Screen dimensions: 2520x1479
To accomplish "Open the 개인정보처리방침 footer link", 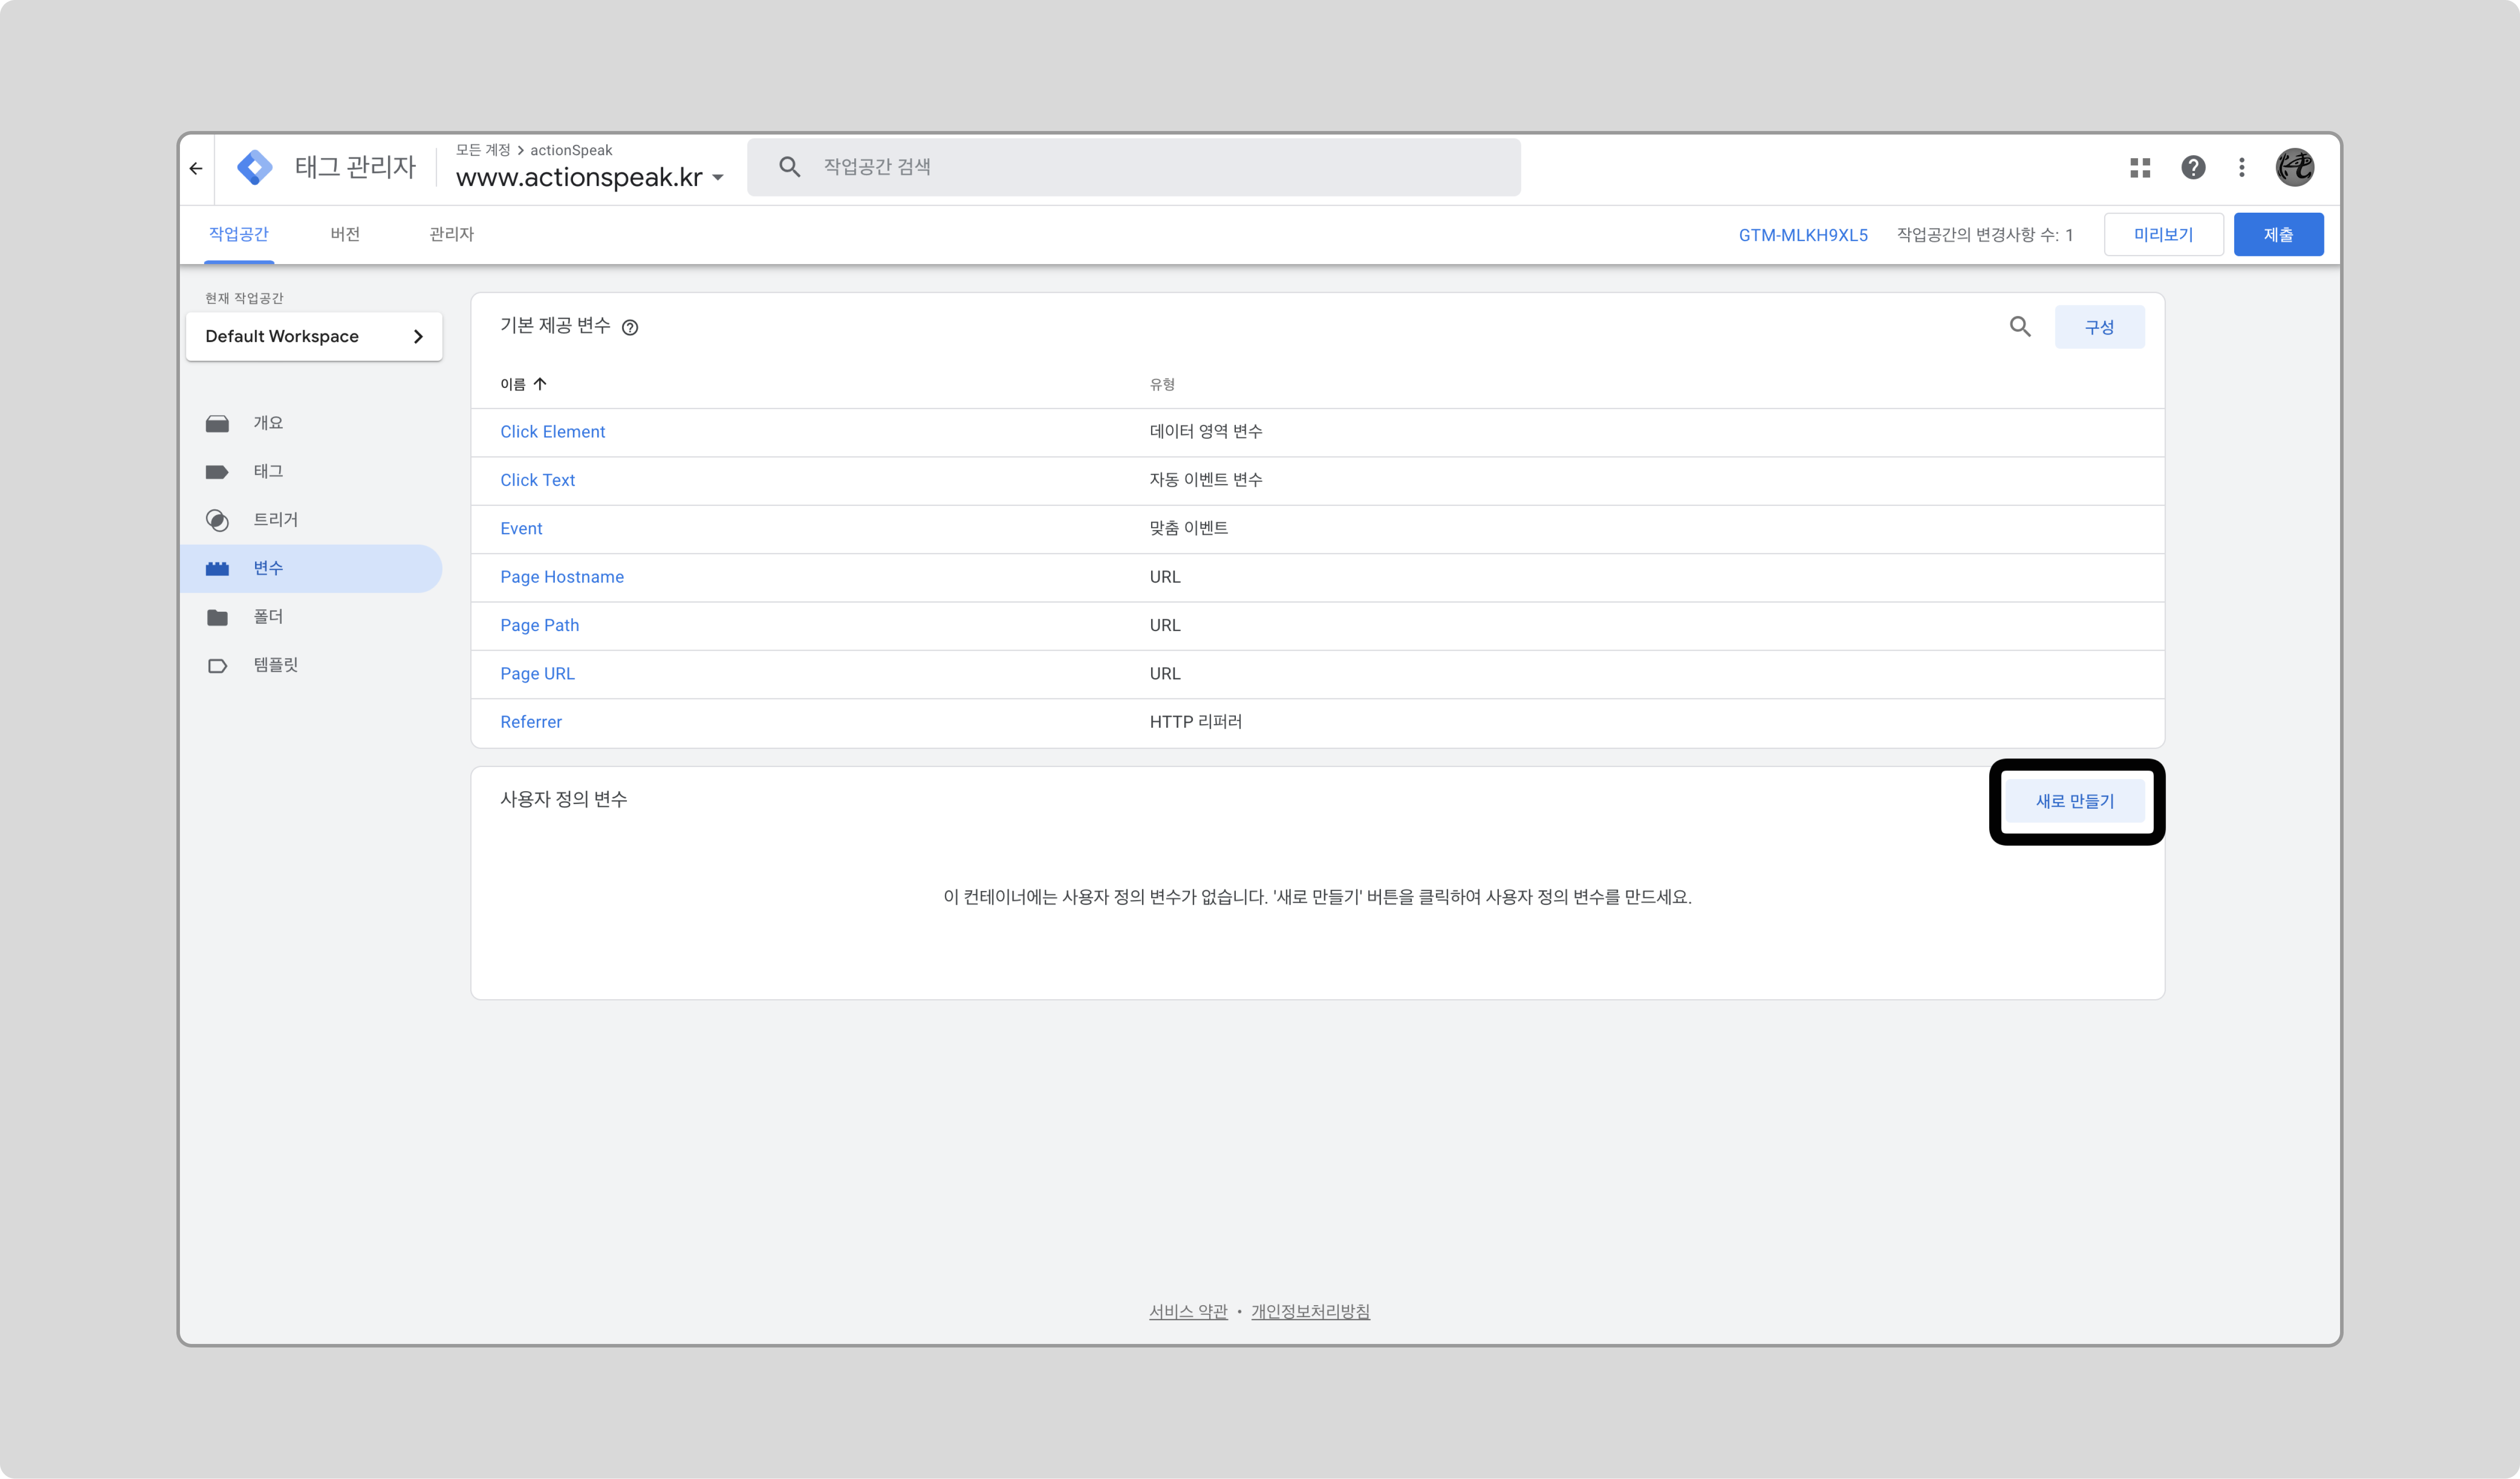I will 1310,1311.
